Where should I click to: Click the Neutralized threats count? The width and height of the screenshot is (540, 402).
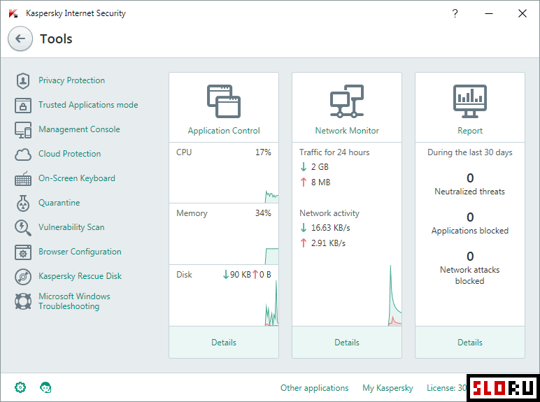pyautogui.click(x=470, y=178)
